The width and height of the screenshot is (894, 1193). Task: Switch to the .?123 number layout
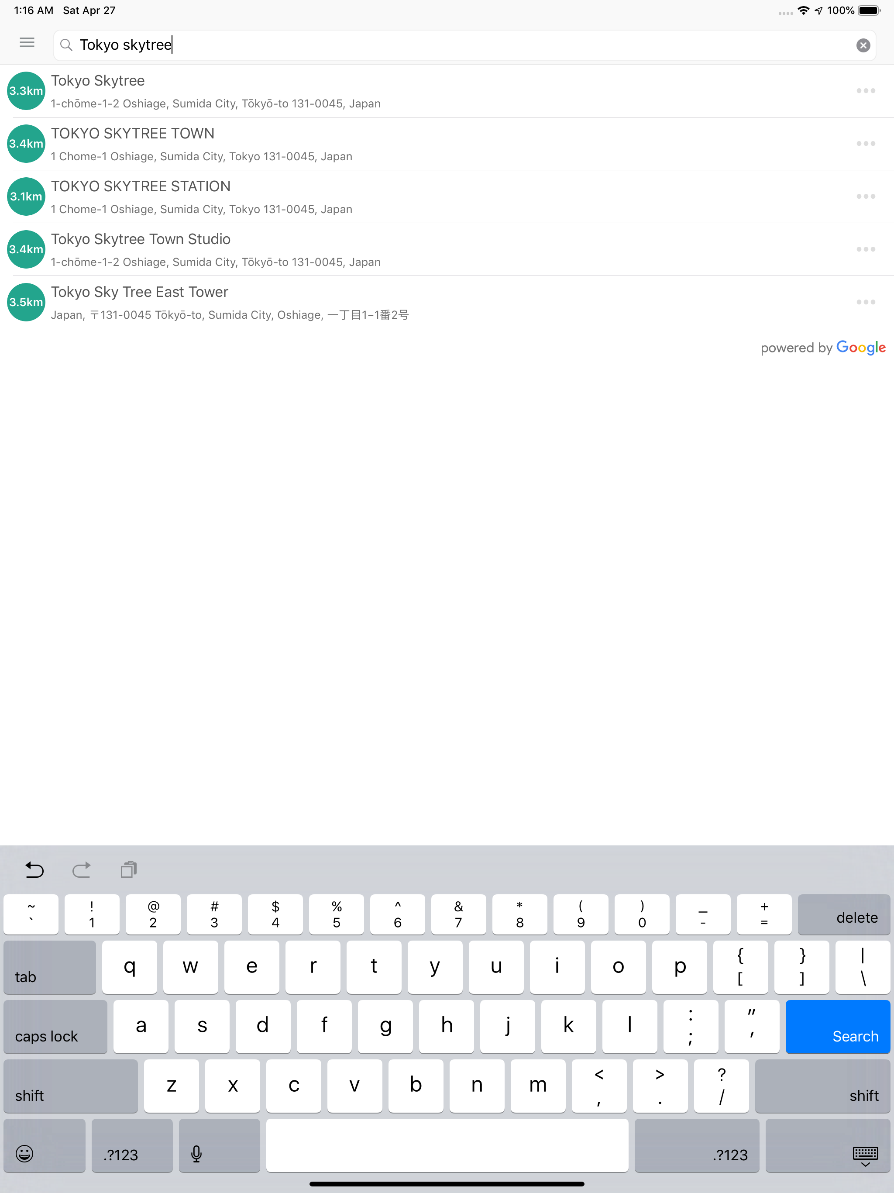point(132,1146)
